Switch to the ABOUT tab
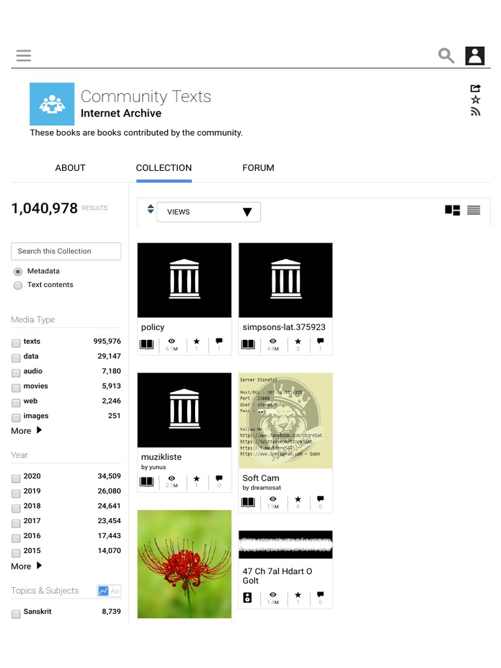The image size is (501, 668). pos(70,168)
